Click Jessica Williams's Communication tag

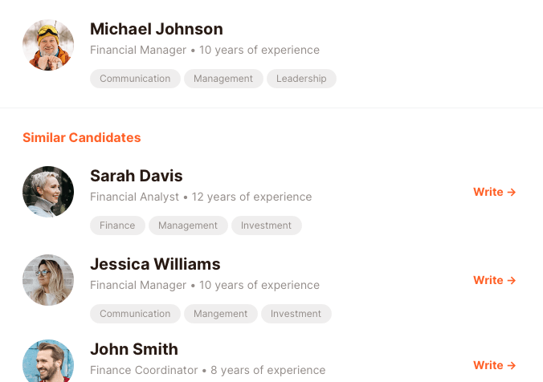[135, 314]
